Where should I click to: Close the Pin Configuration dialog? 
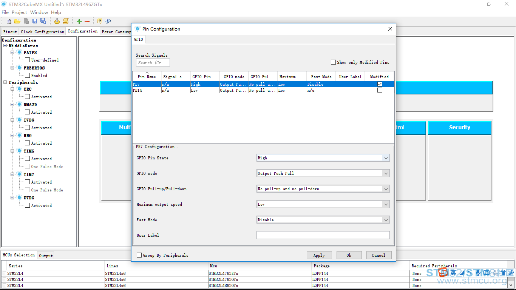(390, 29)
